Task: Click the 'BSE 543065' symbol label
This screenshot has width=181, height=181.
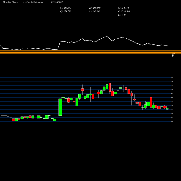Action: point(57,2)
